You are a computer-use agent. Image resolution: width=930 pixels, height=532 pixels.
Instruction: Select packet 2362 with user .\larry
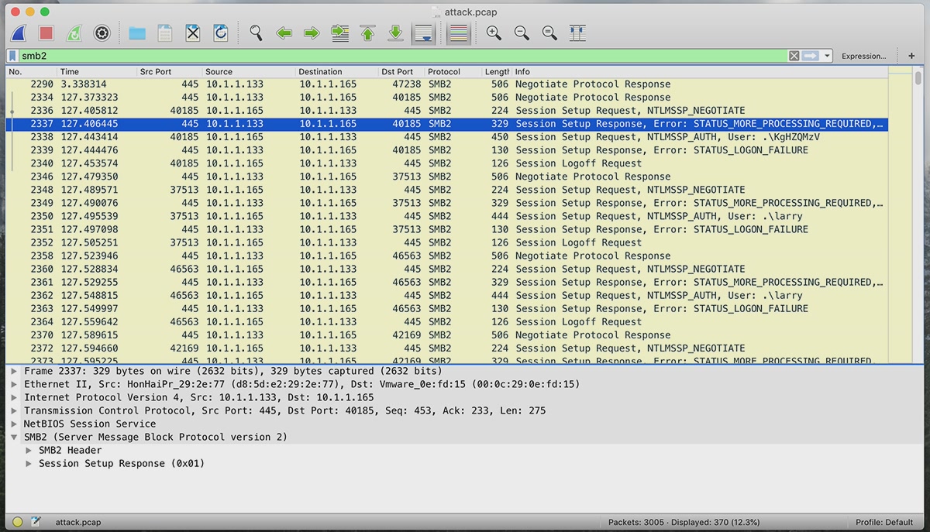(x=446, y=295)
